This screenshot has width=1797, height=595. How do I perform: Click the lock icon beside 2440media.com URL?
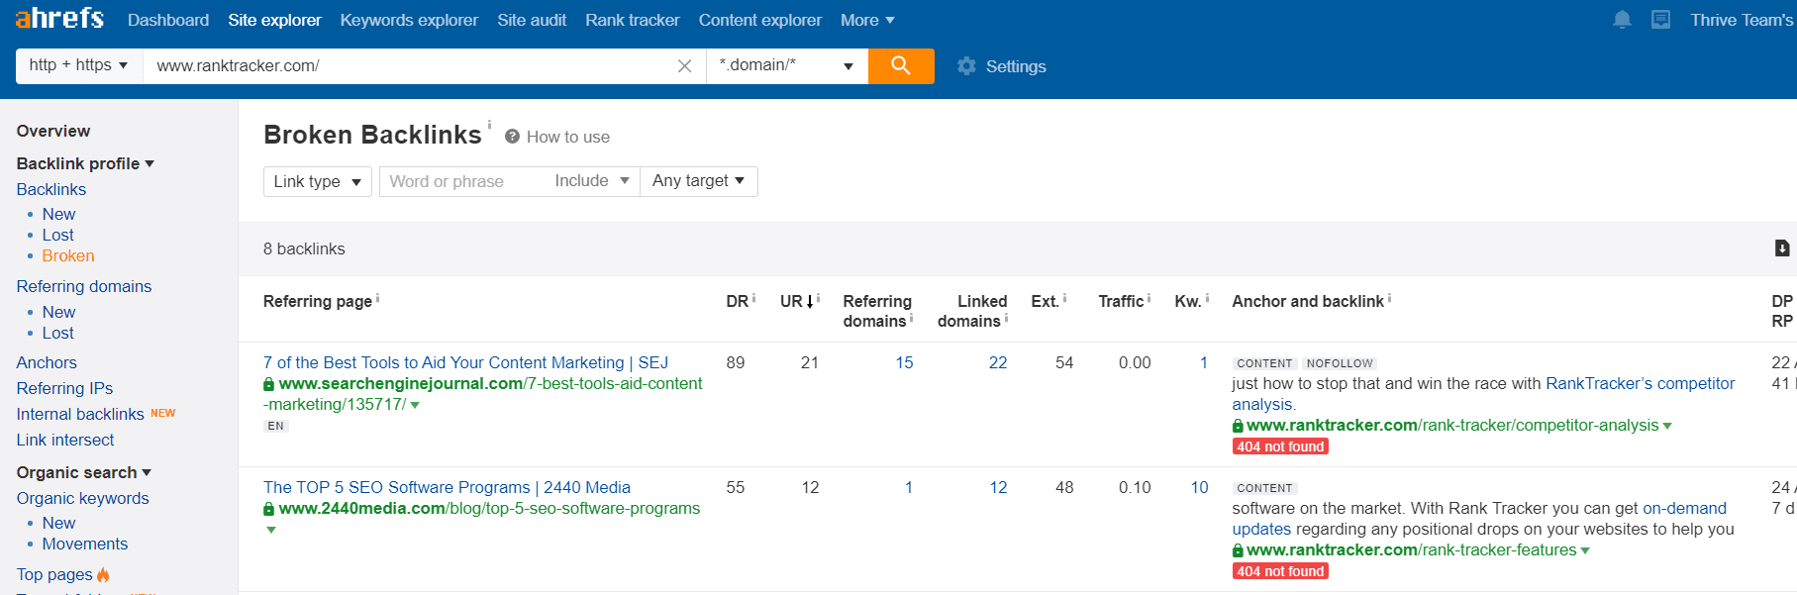coord(268,509)
